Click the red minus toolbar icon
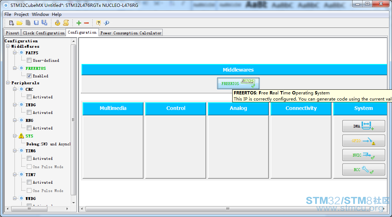Image resolution: width=392 pixels, height=217 pixels. tap(87, 23)
